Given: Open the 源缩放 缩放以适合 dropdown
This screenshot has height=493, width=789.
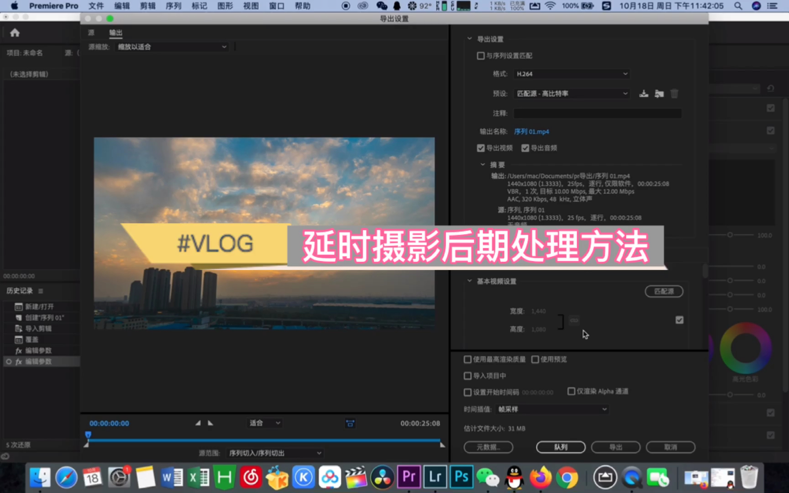Looking at the screenshot, I should click(x=172, y=47).
